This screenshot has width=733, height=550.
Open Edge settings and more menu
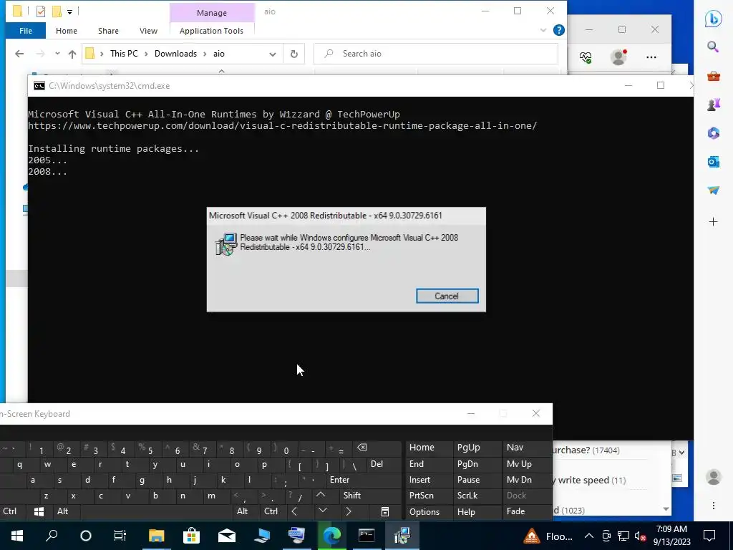[x=651, y=57]
